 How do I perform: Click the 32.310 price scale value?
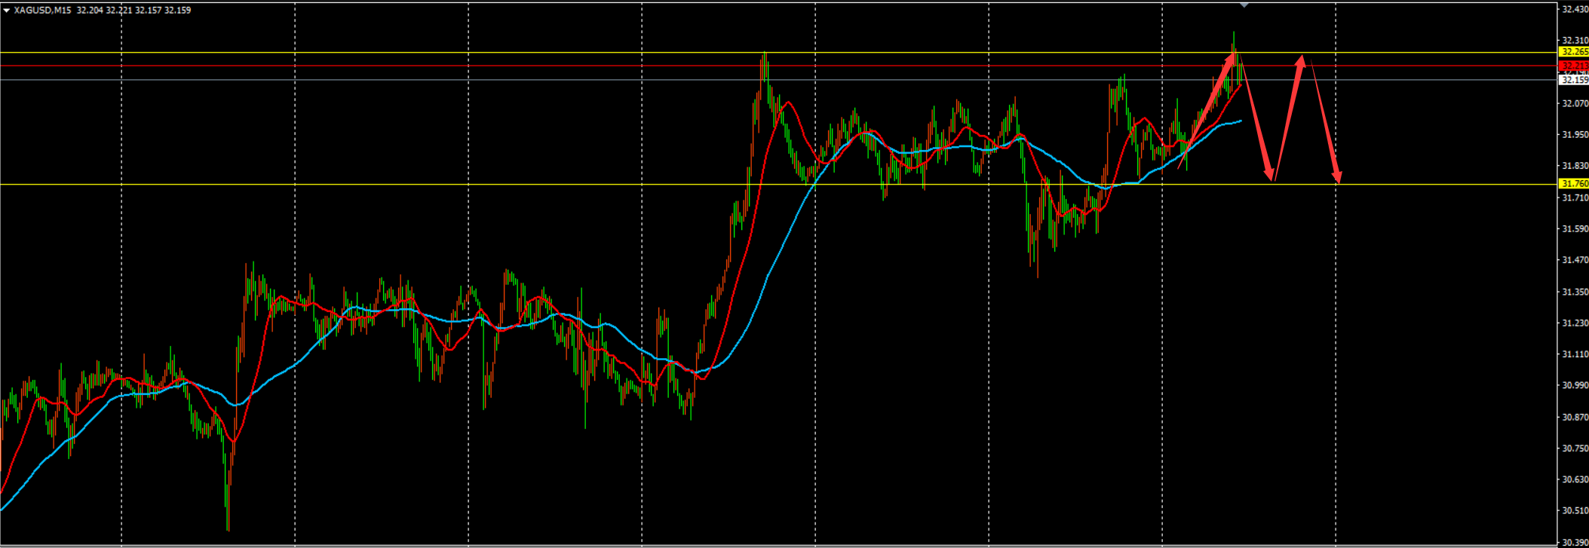pyautogui.click(x=1575, y=41)
